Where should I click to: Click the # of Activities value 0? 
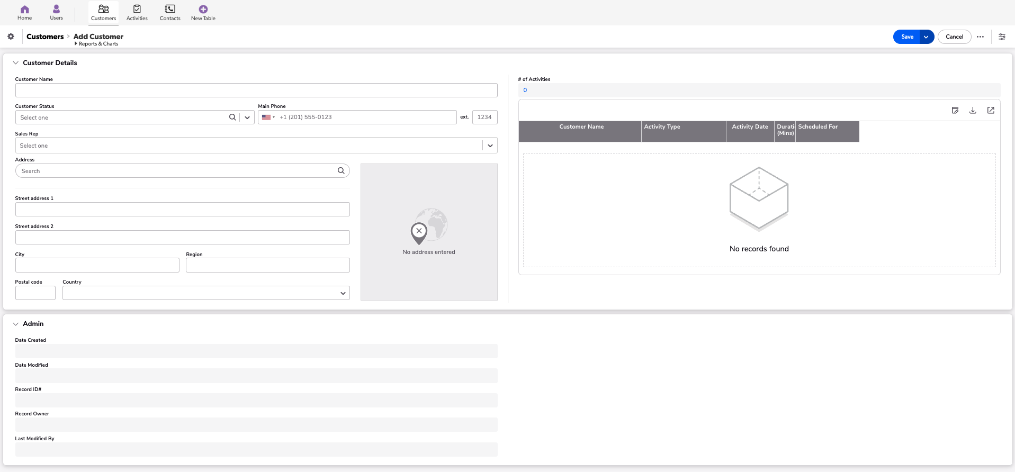[525, 90]
